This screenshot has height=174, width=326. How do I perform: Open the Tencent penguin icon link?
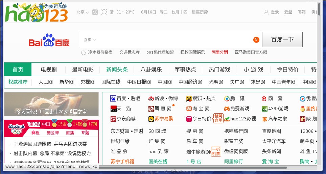(x=227, y=98)
